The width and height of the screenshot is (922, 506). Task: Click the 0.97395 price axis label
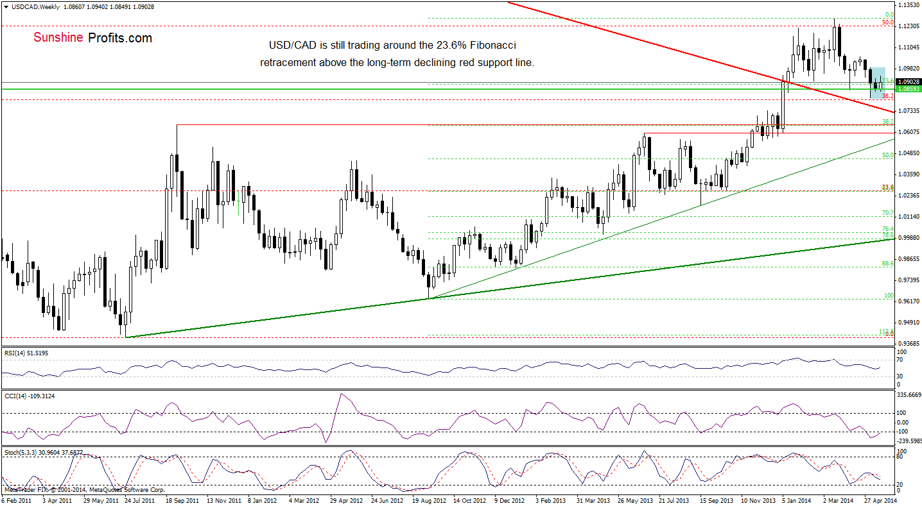pos(910,280)
